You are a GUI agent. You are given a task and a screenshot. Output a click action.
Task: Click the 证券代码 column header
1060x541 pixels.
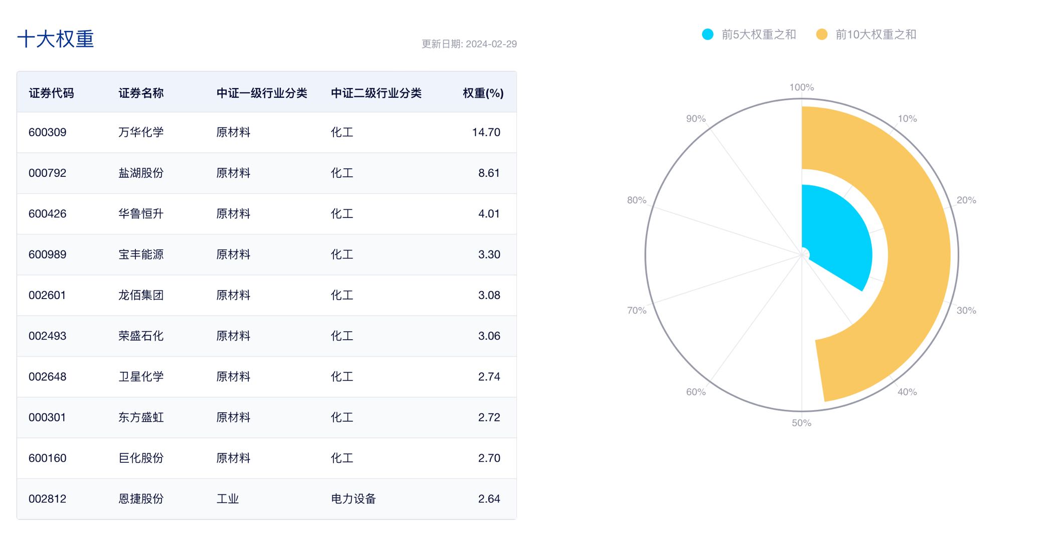[x=51, y=93]
